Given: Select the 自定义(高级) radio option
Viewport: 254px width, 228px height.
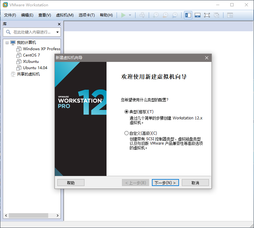Looking at the screenshot, I should 126,133.
